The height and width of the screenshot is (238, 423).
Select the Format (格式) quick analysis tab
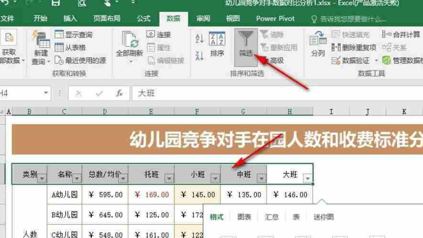pyautogui.click(x=217, y=217)
